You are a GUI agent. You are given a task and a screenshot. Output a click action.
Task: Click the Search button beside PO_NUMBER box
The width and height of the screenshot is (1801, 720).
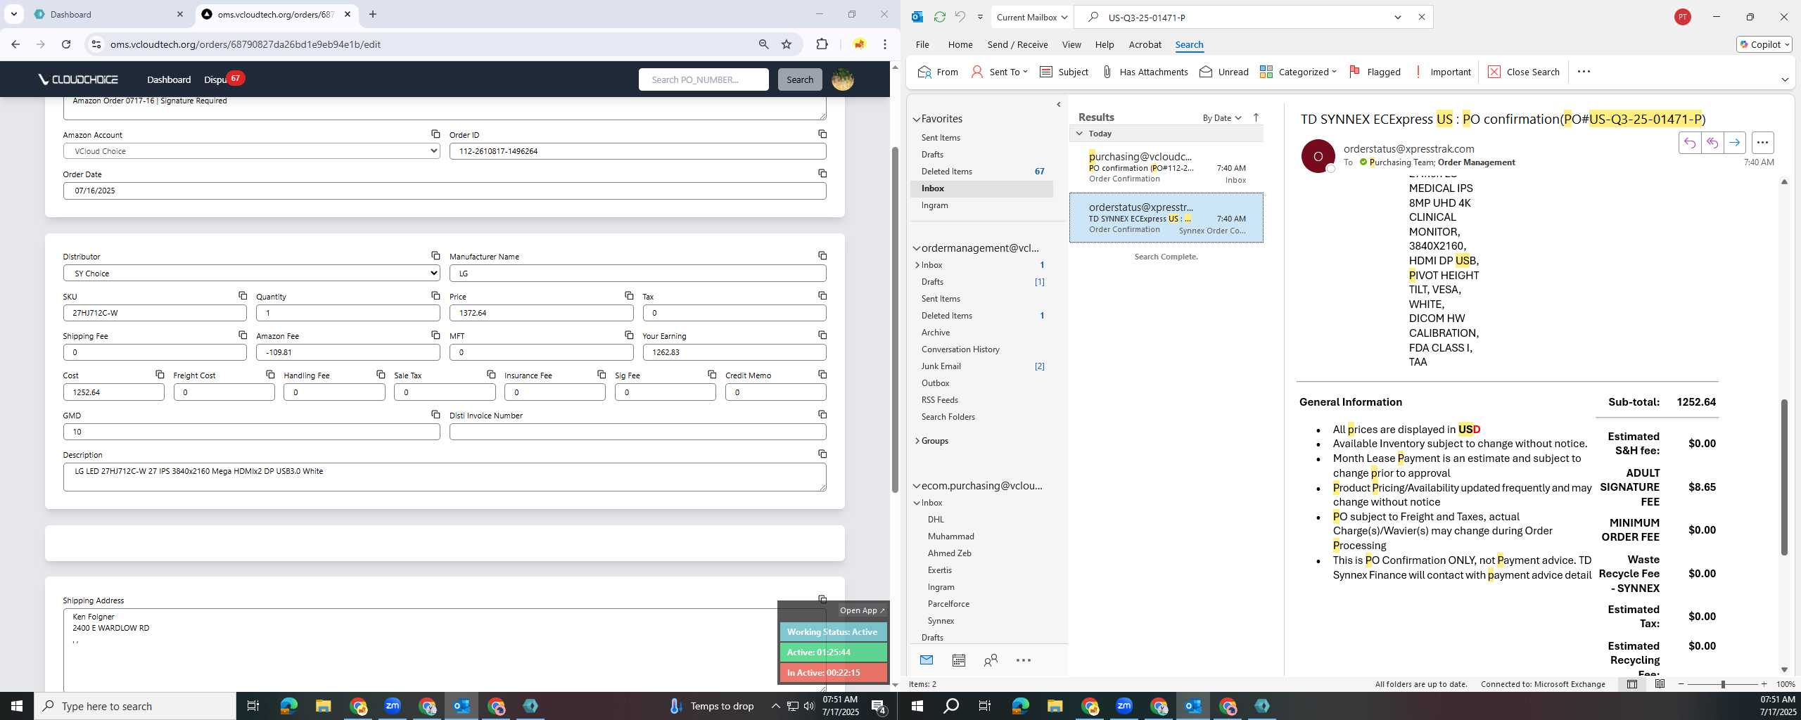tap(799, 79)
